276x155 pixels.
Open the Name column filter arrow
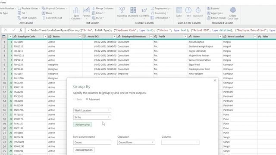[220, 37]
